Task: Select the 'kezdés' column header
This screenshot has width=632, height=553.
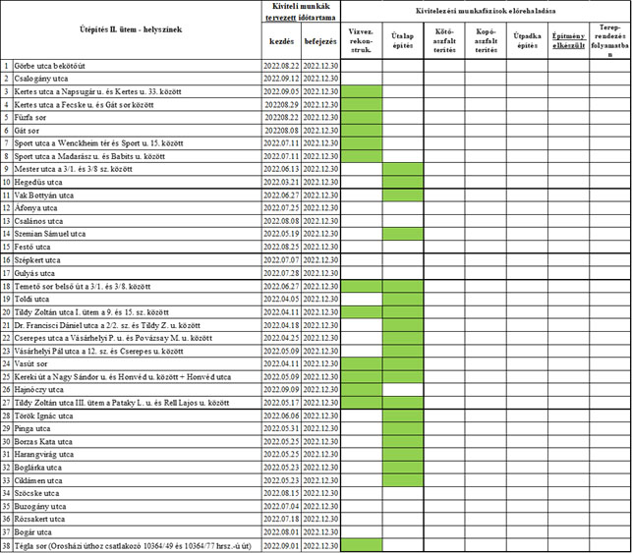Action: point(280,42)
